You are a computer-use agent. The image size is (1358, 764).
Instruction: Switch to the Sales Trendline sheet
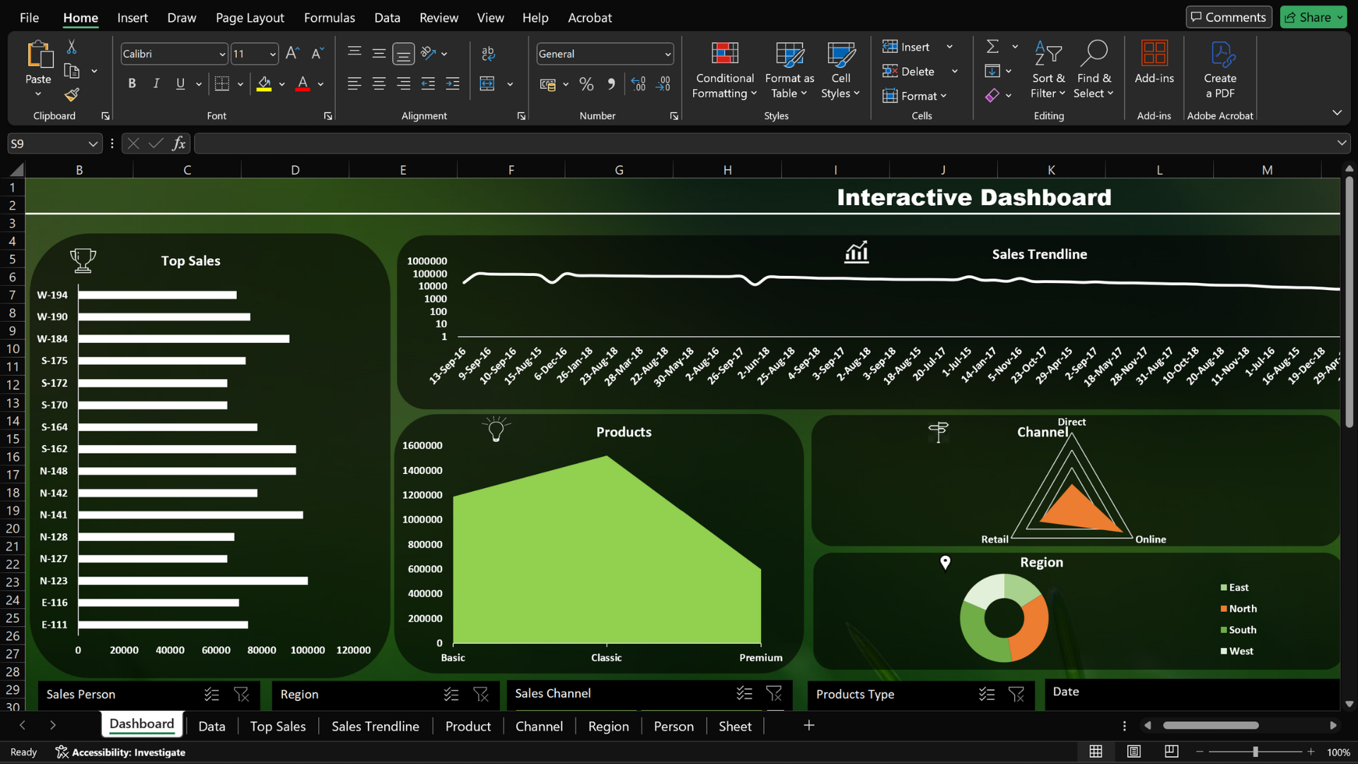(x=375, y=727)
